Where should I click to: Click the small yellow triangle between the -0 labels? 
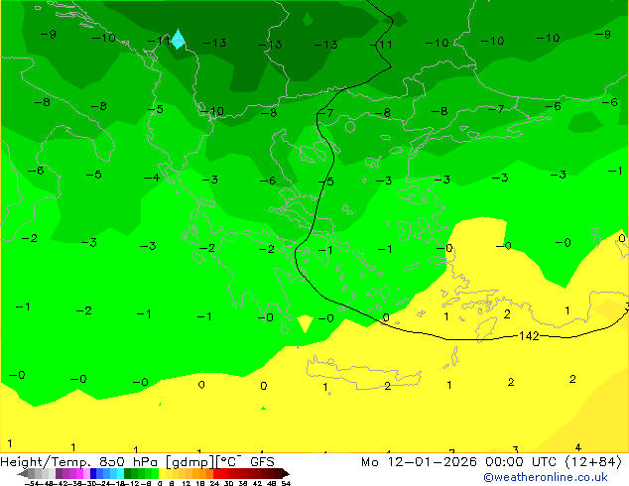click(305, 323)
